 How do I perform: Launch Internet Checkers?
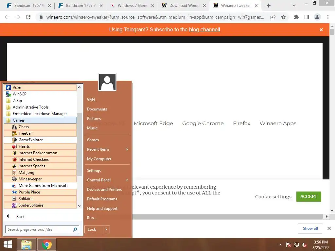(x=40, y=159)
